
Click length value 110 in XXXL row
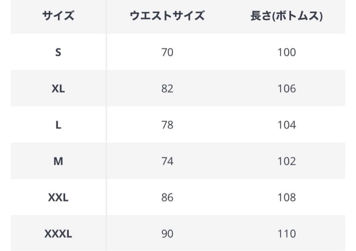click(287, 234)
